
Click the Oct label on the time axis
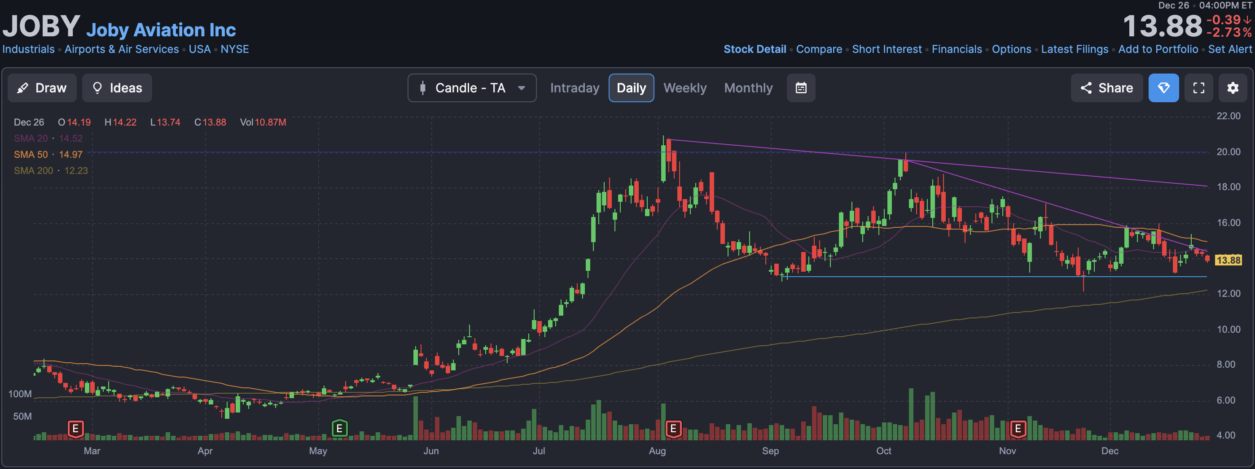point(884,451)
